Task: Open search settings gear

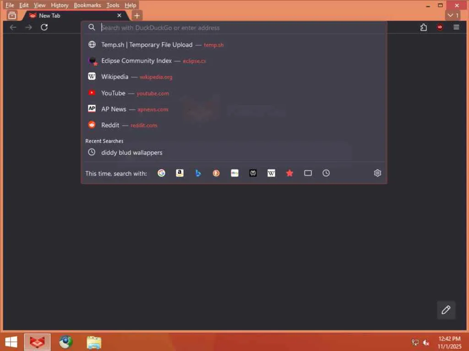Action: coord(377,173)
